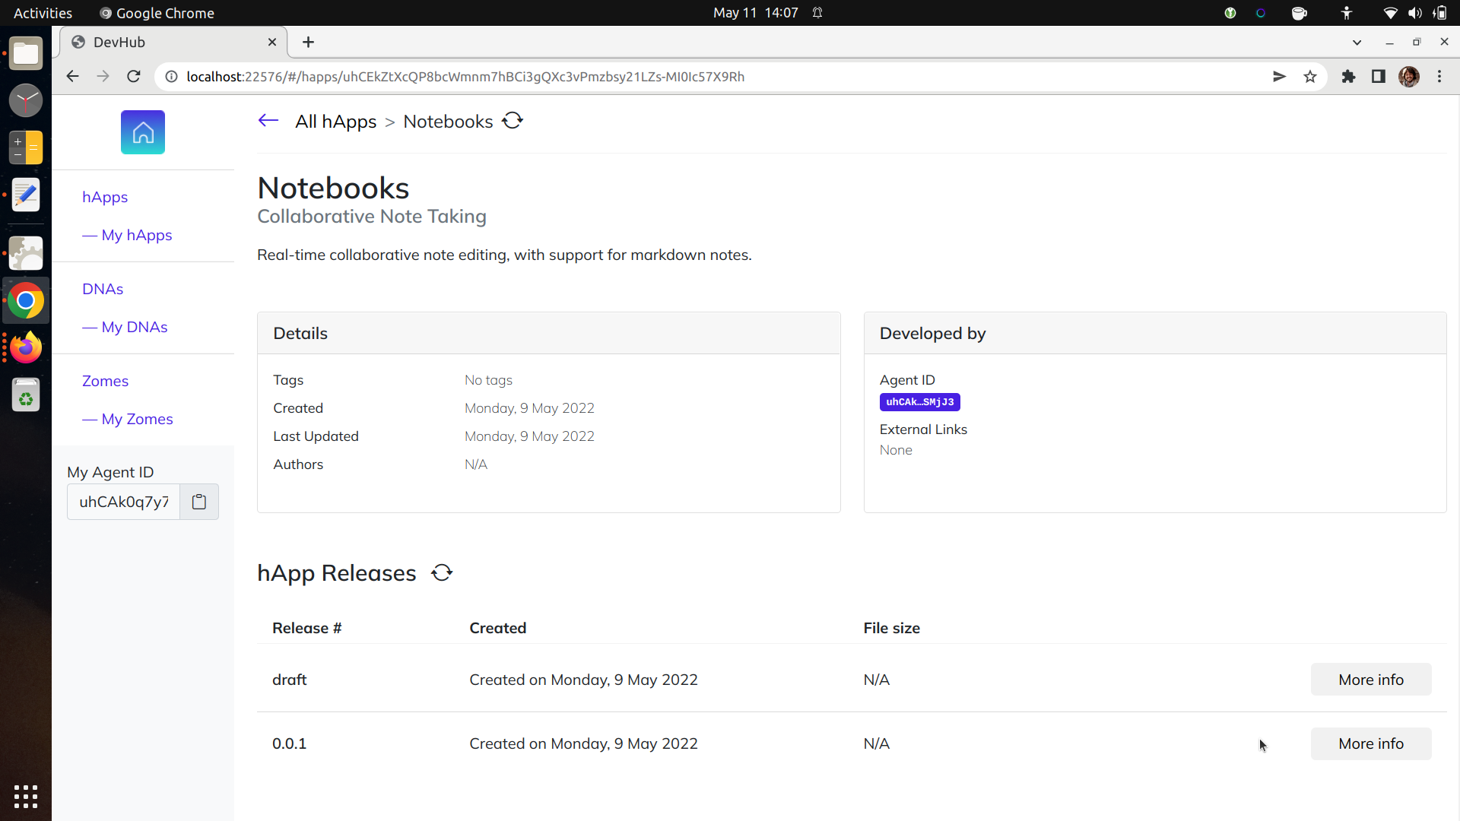Click the Release # column header
The width and height of the screenshot is (1460, 821).
click(307, 628)
